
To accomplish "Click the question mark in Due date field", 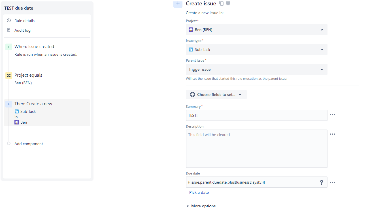I will coord(322,182).
